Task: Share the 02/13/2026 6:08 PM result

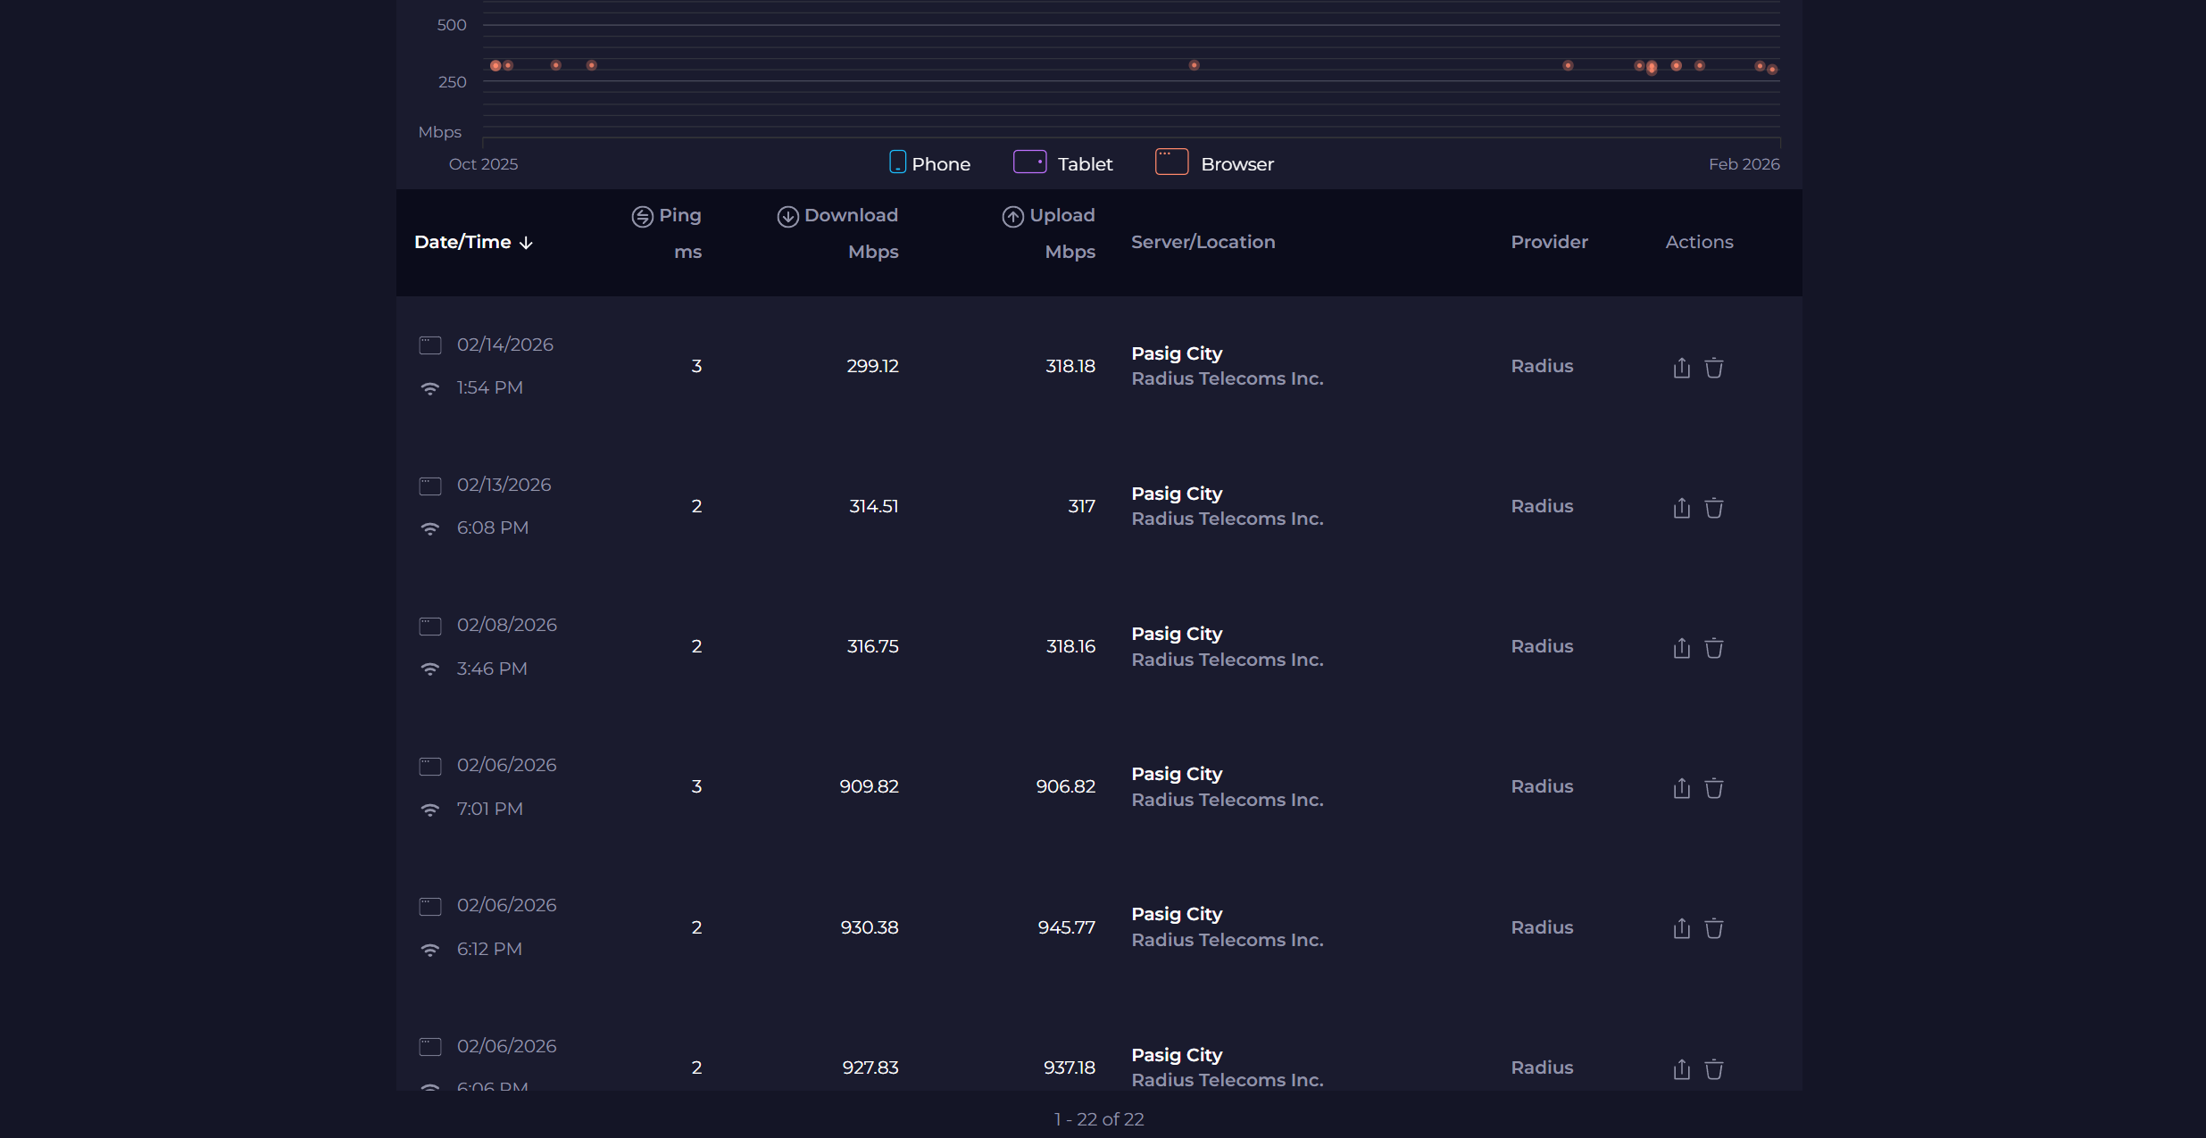Action: [1681, 508]
